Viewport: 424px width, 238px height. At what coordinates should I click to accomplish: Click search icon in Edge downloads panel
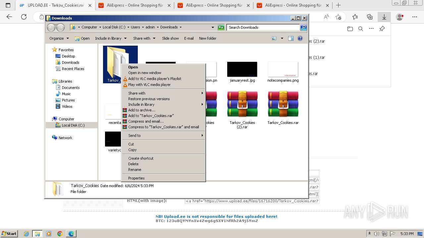pos(361,29)
